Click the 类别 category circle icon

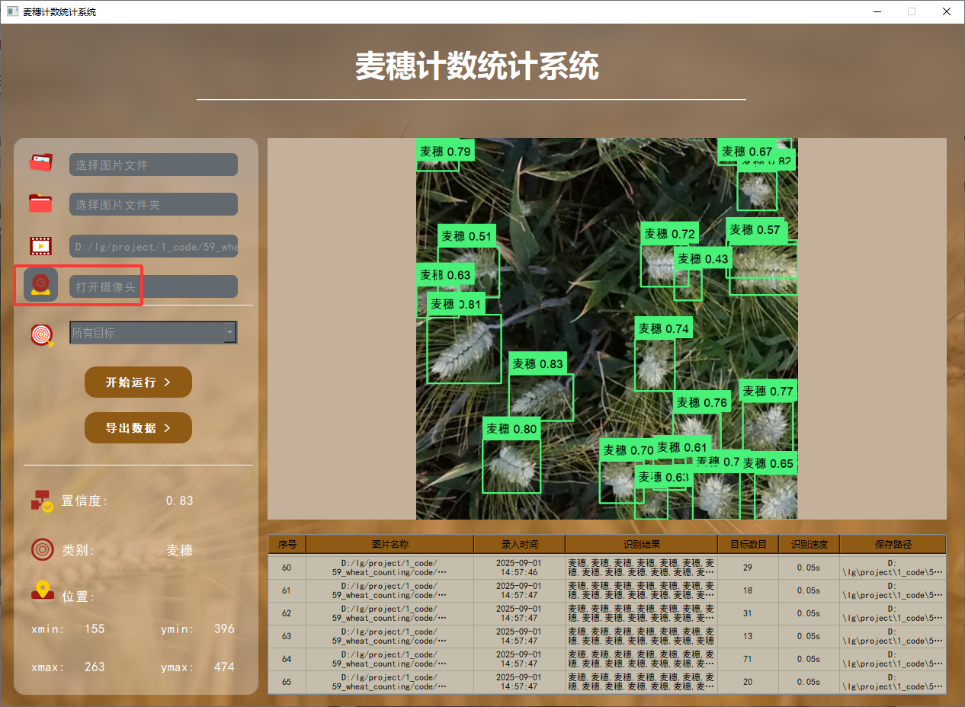click(x=42, y=549)
